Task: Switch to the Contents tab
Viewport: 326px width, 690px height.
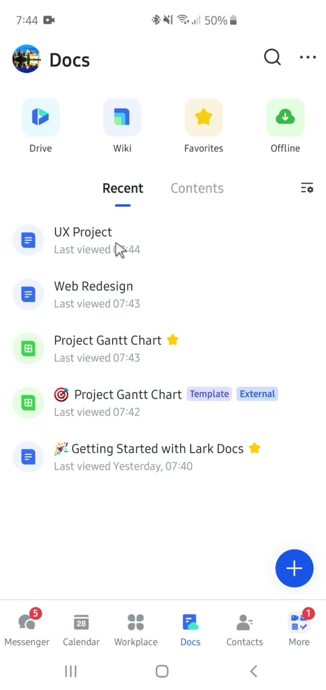Action: [197, 188]
